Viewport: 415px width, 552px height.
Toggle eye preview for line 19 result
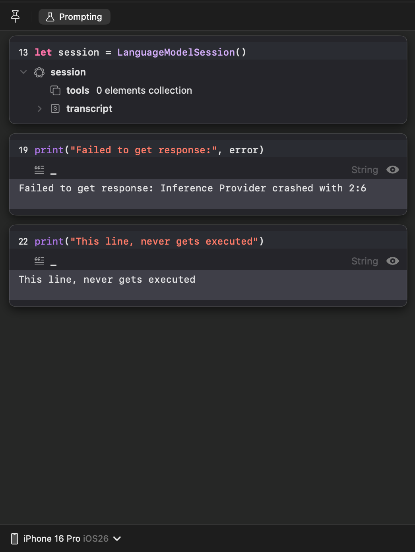pyautogui.click(x=392, y=170)
